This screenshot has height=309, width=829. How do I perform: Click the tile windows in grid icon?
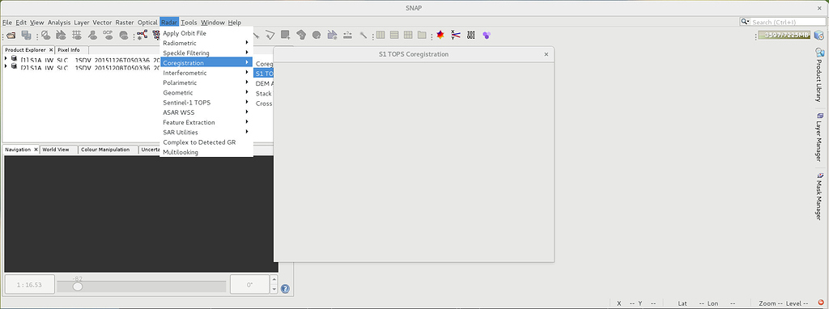(x=408, y=35)
